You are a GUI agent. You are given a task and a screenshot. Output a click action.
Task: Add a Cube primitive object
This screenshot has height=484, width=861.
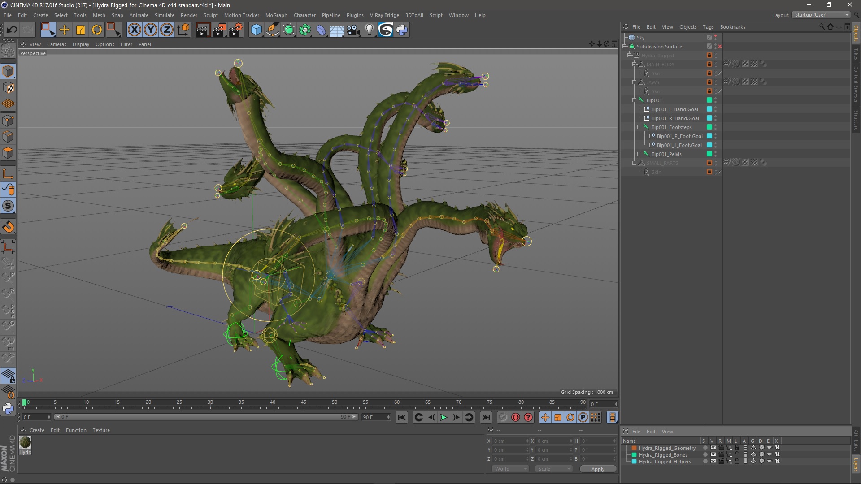pos(256,30)
